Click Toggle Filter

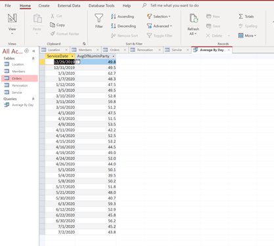point(160,35)
